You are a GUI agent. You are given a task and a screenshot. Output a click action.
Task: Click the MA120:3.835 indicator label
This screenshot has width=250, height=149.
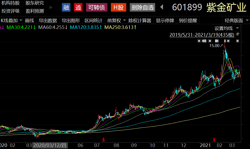[86, 27]
